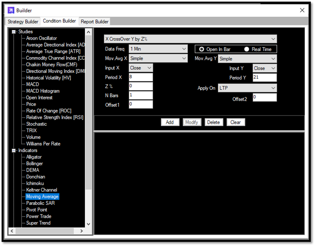Select the Donchian indicator
This screenshot has height=246, width=315.
(x=35, y=177)
